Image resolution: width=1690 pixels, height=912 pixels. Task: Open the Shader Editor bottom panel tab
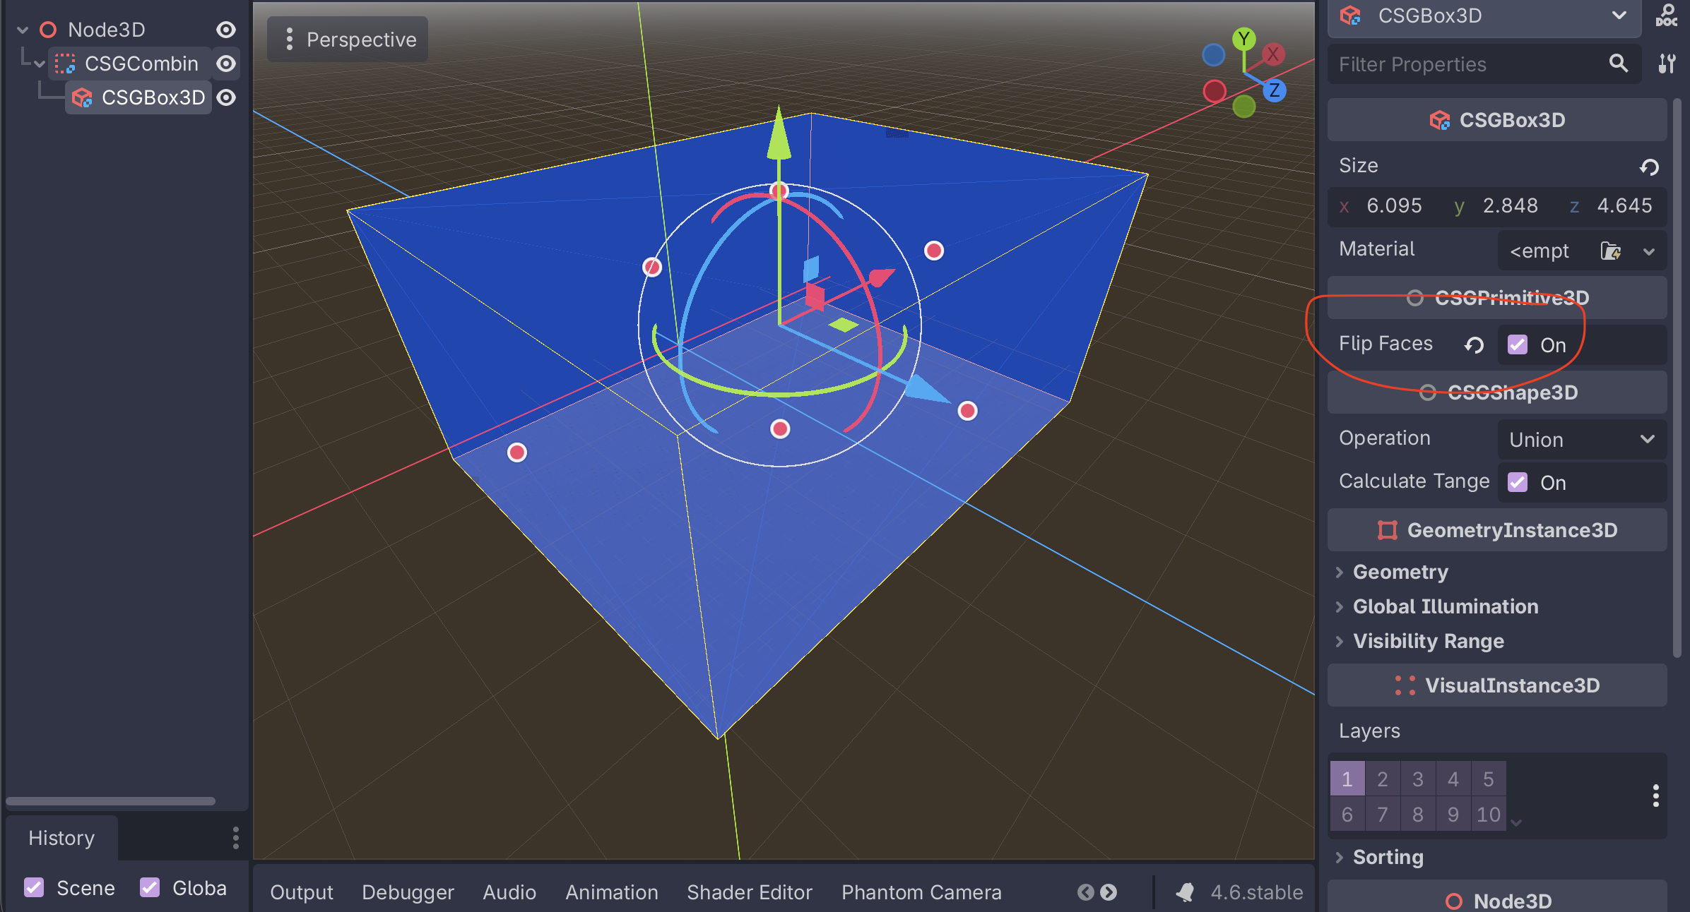tap(749, 892)
